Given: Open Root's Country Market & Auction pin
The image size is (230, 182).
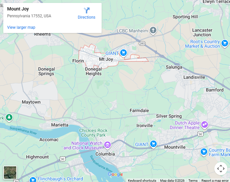Looking at the screenshot, I should [225, 43].
